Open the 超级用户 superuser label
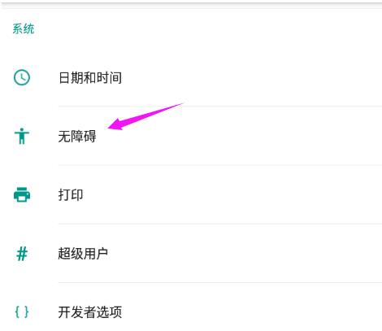The width and height of the screenshot is (382, 331). 83,254
